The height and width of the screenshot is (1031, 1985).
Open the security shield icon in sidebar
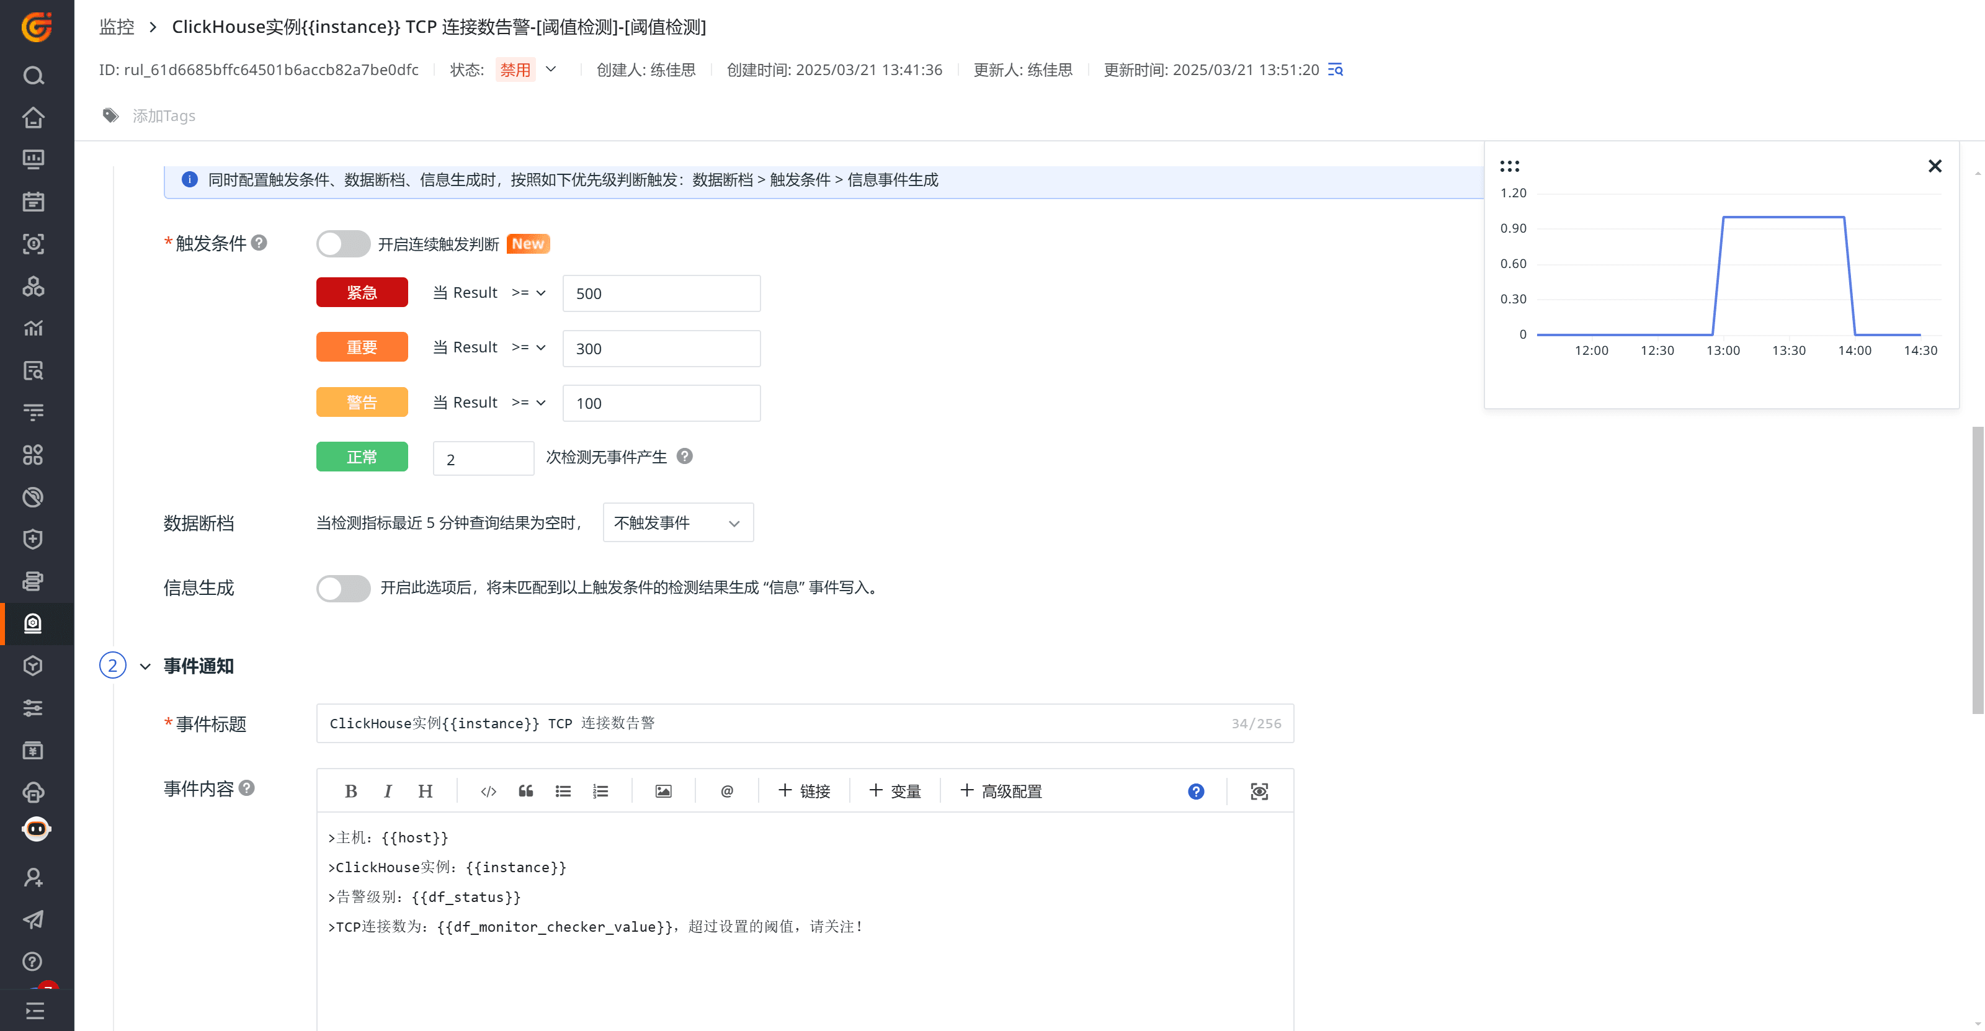pos(33,538)
